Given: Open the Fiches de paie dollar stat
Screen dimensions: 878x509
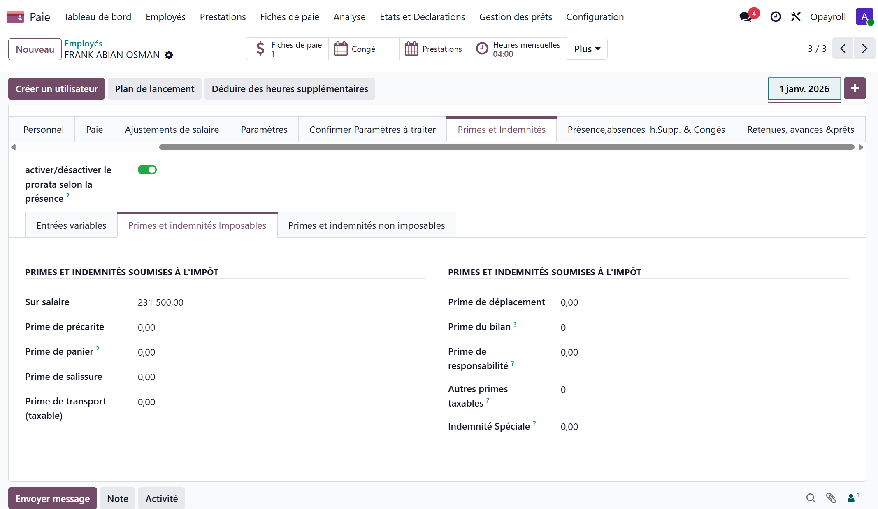Looking at the screenshot, I should click(x=287, y=49).
